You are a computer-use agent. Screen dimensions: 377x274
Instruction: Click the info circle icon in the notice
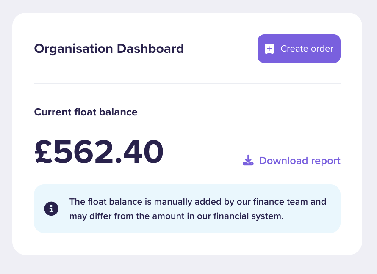coord(51,208)
